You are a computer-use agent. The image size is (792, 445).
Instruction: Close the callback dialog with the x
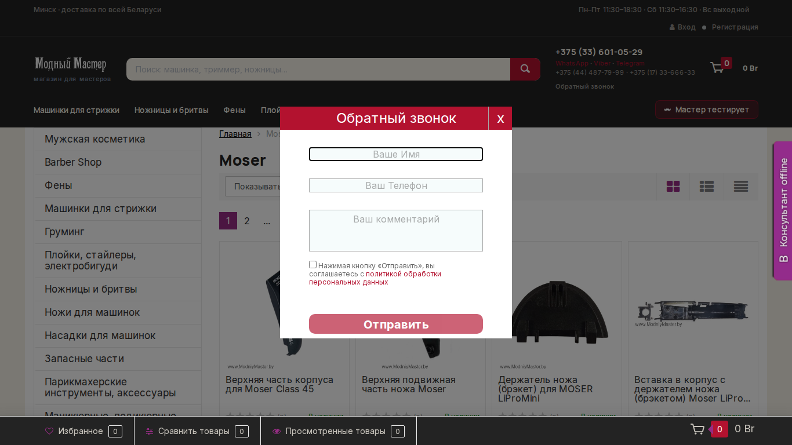[500, 118]
